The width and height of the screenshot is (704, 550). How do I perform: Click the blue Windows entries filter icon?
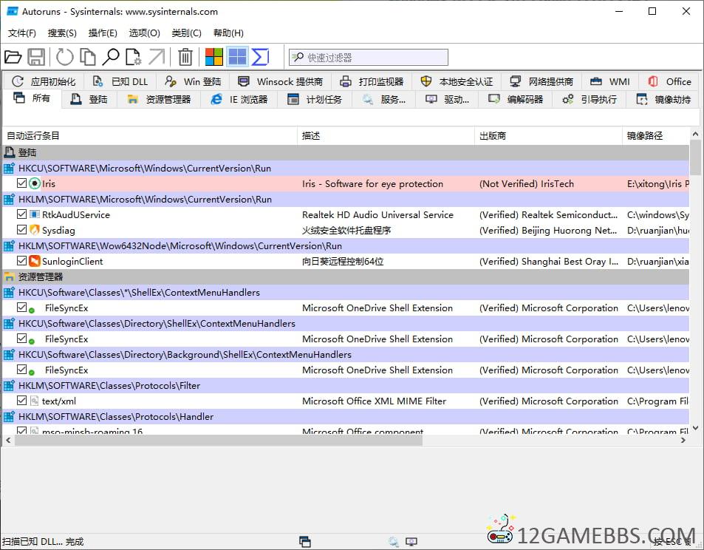coord(238,57)
